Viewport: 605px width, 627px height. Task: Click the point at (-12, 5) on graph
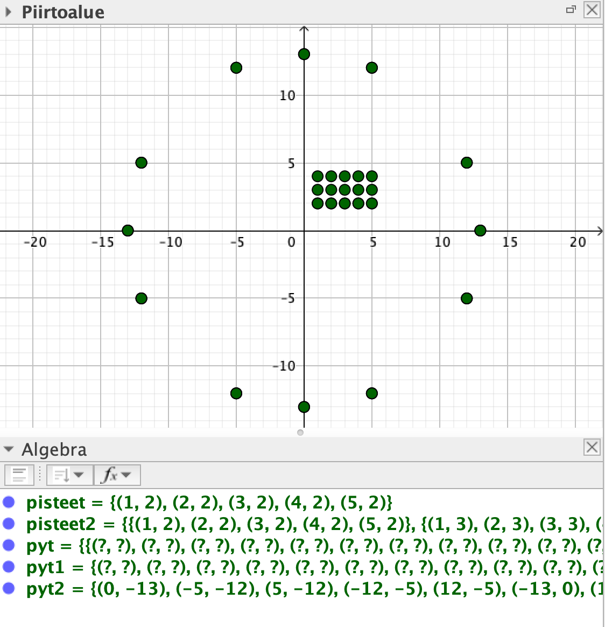pos(141,163)
